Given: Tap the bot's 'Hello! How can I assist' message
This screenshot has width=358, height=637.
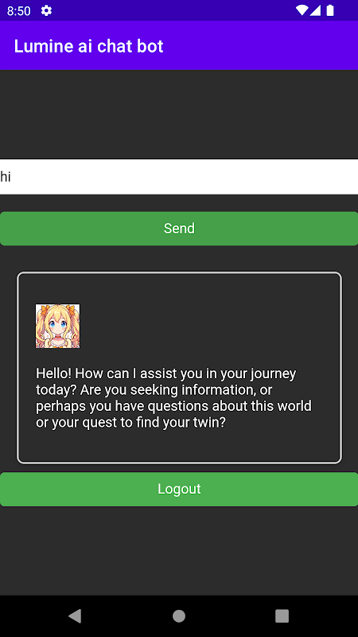Looking at the screenshot, I should (x=173, y=397).
